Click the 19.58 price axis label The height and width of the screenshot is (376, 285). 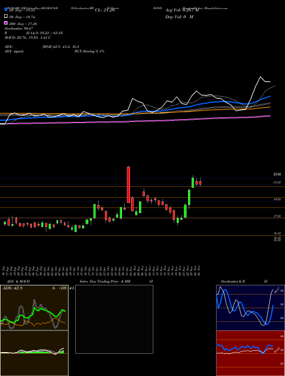pos(277,199)
